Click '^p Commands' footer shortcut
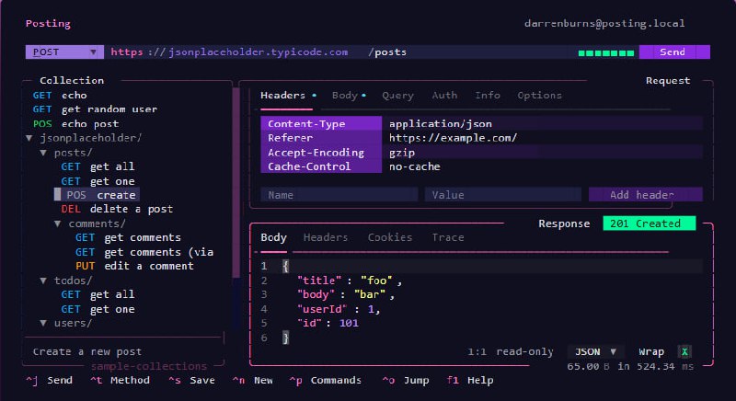The height and width of the screenshot is (401, 736). click(x=326, y=381)
